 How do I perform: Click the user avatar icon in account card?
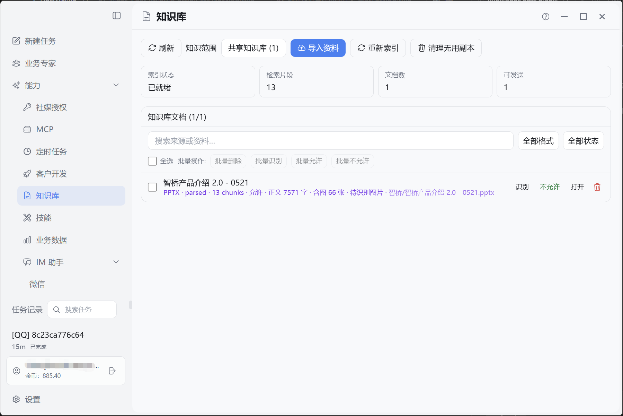click(16, 371)
